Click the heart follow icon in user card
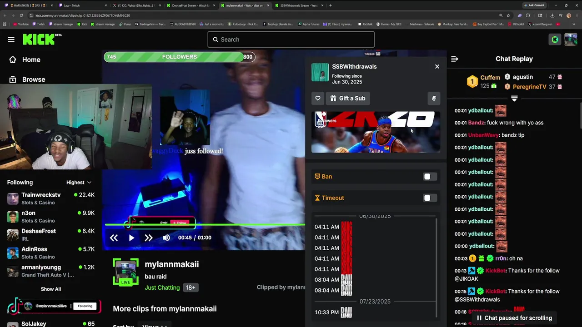Image resolution: width=582 pixels, height=327 pixels. (x=318, y=98)
